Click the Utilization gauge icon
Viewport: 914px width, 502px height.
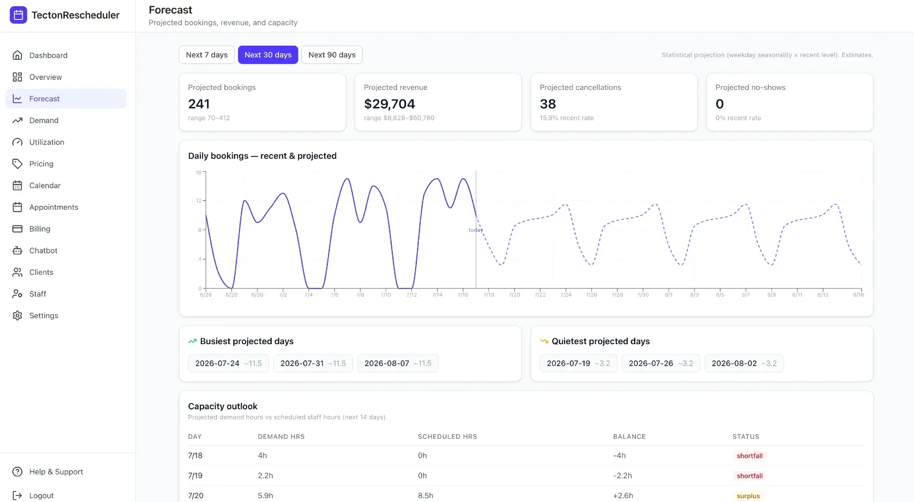18,142
